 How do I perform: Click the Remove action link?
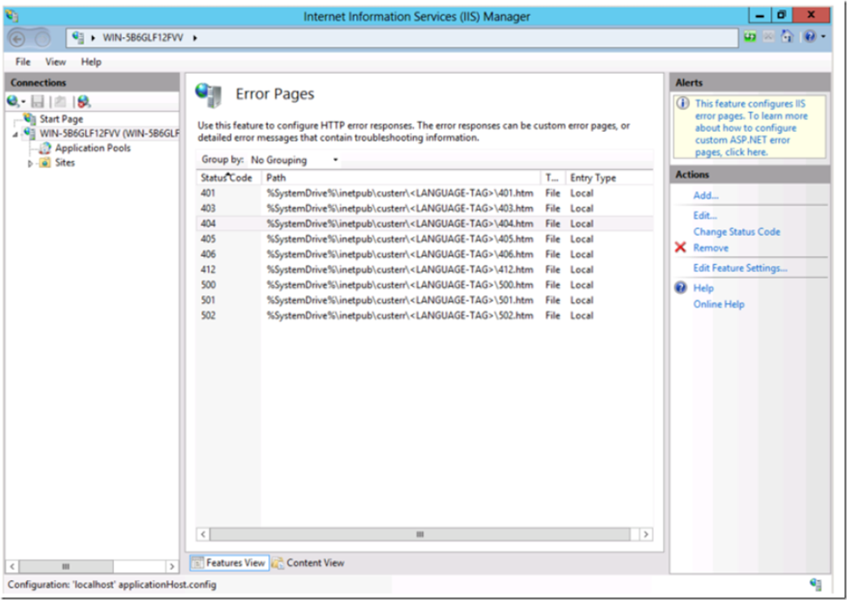[x=711, y=248]
